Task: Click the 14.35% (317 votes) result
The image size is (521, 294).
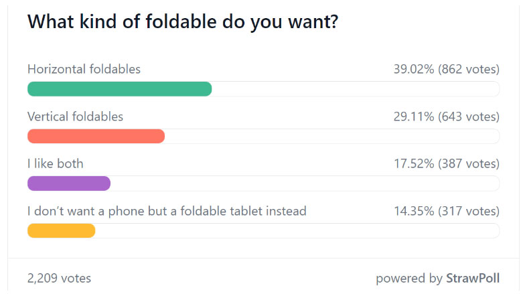Action: click(446, 211)
